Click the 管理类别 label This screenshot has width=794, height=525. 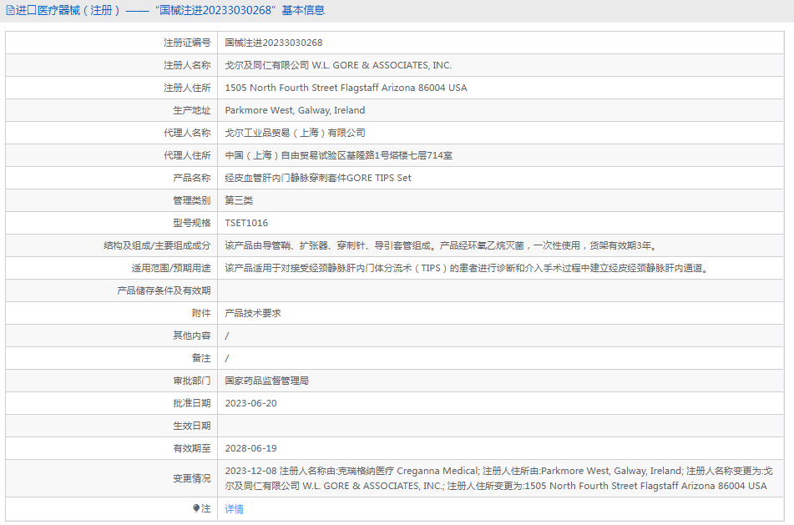pyautogui.click(x=191, y=200)
